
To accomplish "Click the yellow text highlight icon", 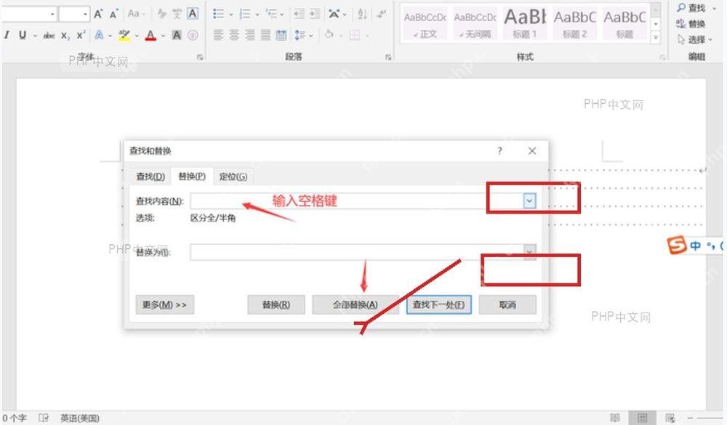I will pos(124,35).
